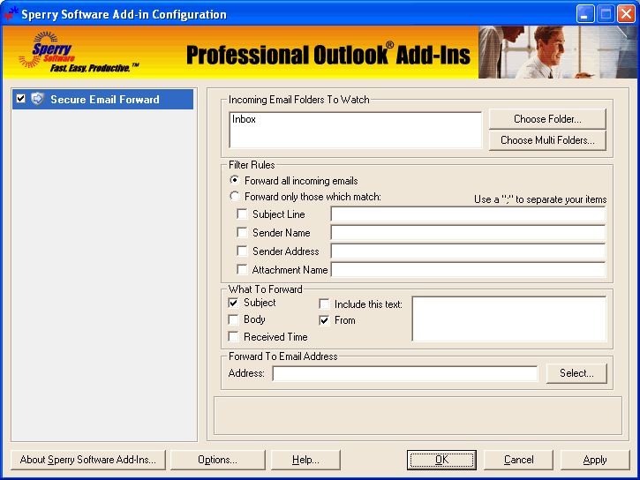Cancel the configuration dialog
This screenshot has height=480, width=640.
tap(518, 460)
